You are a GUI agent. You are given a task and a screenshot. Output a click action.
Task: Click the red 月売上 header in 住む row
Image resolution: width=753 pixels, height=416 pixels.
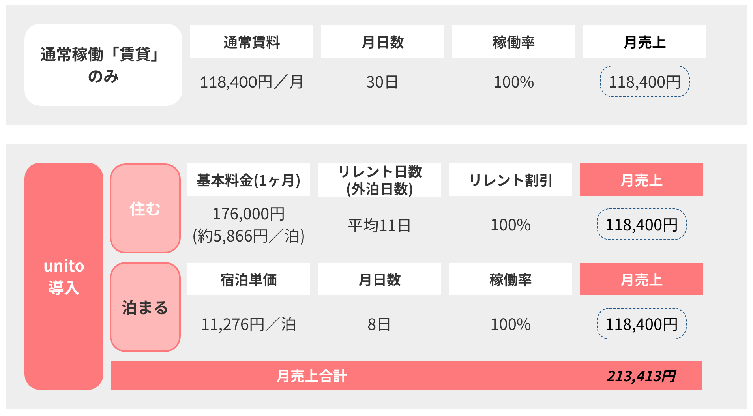[x=641, y=180]
